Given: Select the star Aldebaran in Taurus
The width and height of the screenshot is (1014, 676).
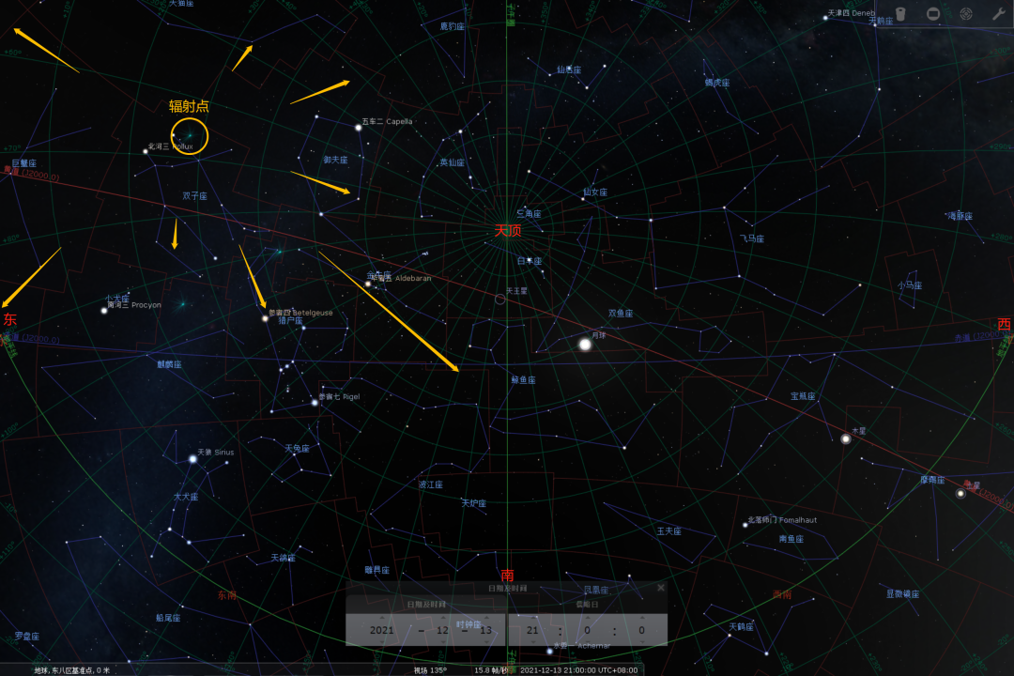Looking at the screenshot, I should 368,284.
